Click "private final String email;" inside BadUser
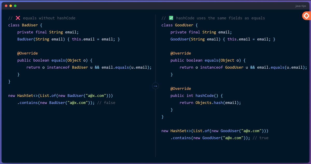Viewport: 311px width, 164px height. 48,32
